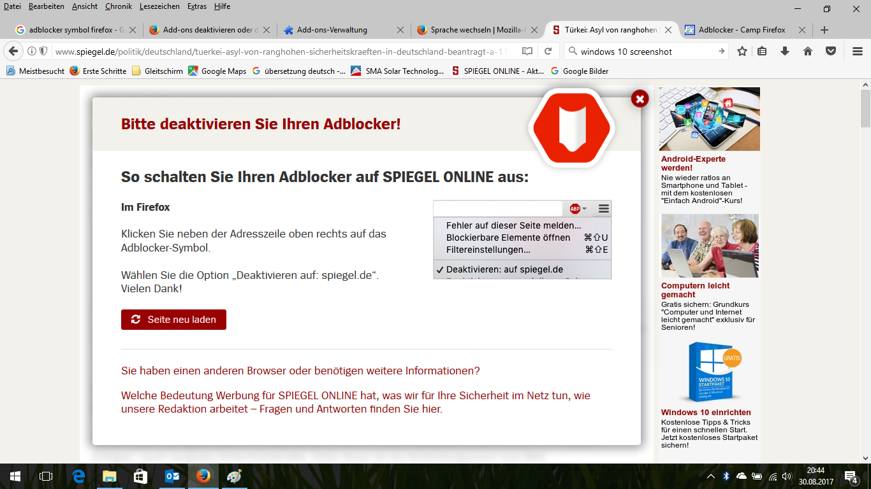
Task: Open the Google Maps bookmark
Action: [x=217, y=71]
